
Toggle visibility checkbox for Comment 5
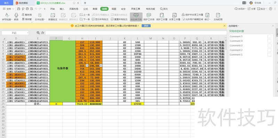coord(269,36)
